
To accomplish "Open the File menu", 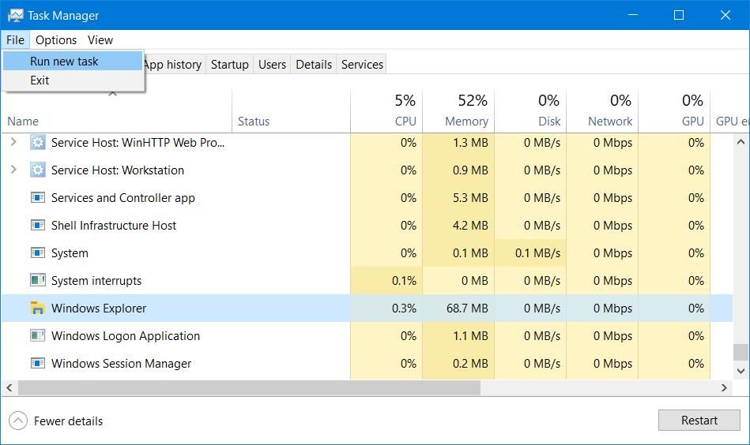I will 15,40.
